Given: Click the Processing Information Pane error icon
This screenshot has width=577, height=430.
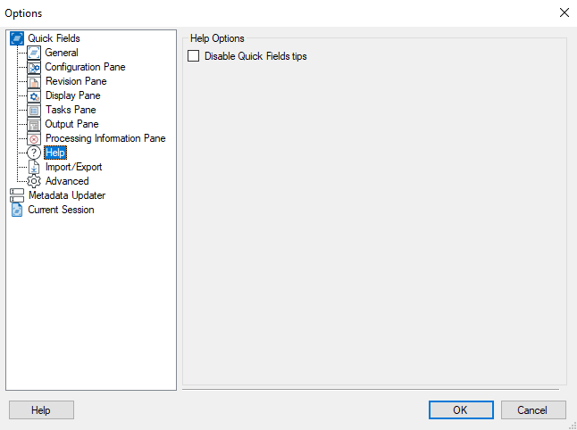Looking at the screenshot, I should coord(34,138).
